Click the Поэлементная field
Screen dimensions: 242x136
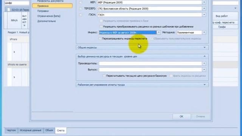(x=189, y=32)
